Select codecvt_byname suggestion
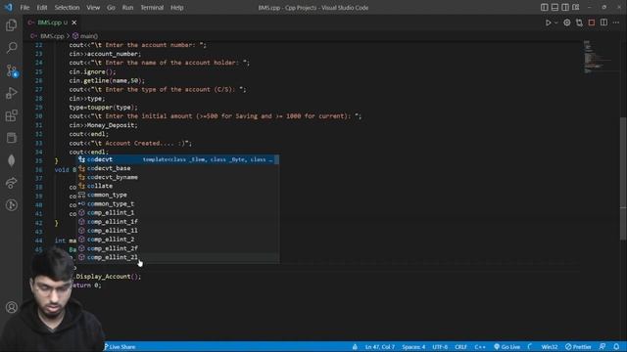Viewport: 627px width, 352px height. pos(178,177)
